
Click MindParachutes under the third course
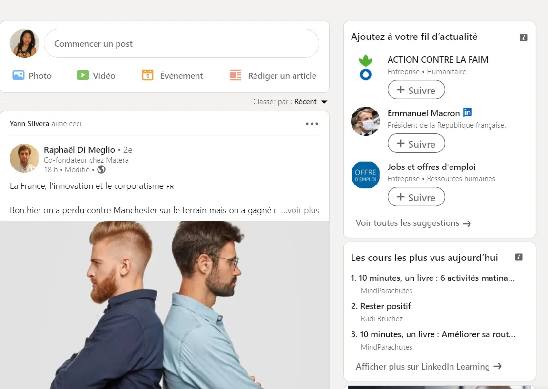click(387, 347)
